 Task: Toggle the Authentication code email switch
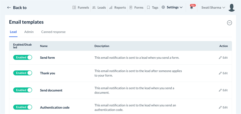[23, 107]
